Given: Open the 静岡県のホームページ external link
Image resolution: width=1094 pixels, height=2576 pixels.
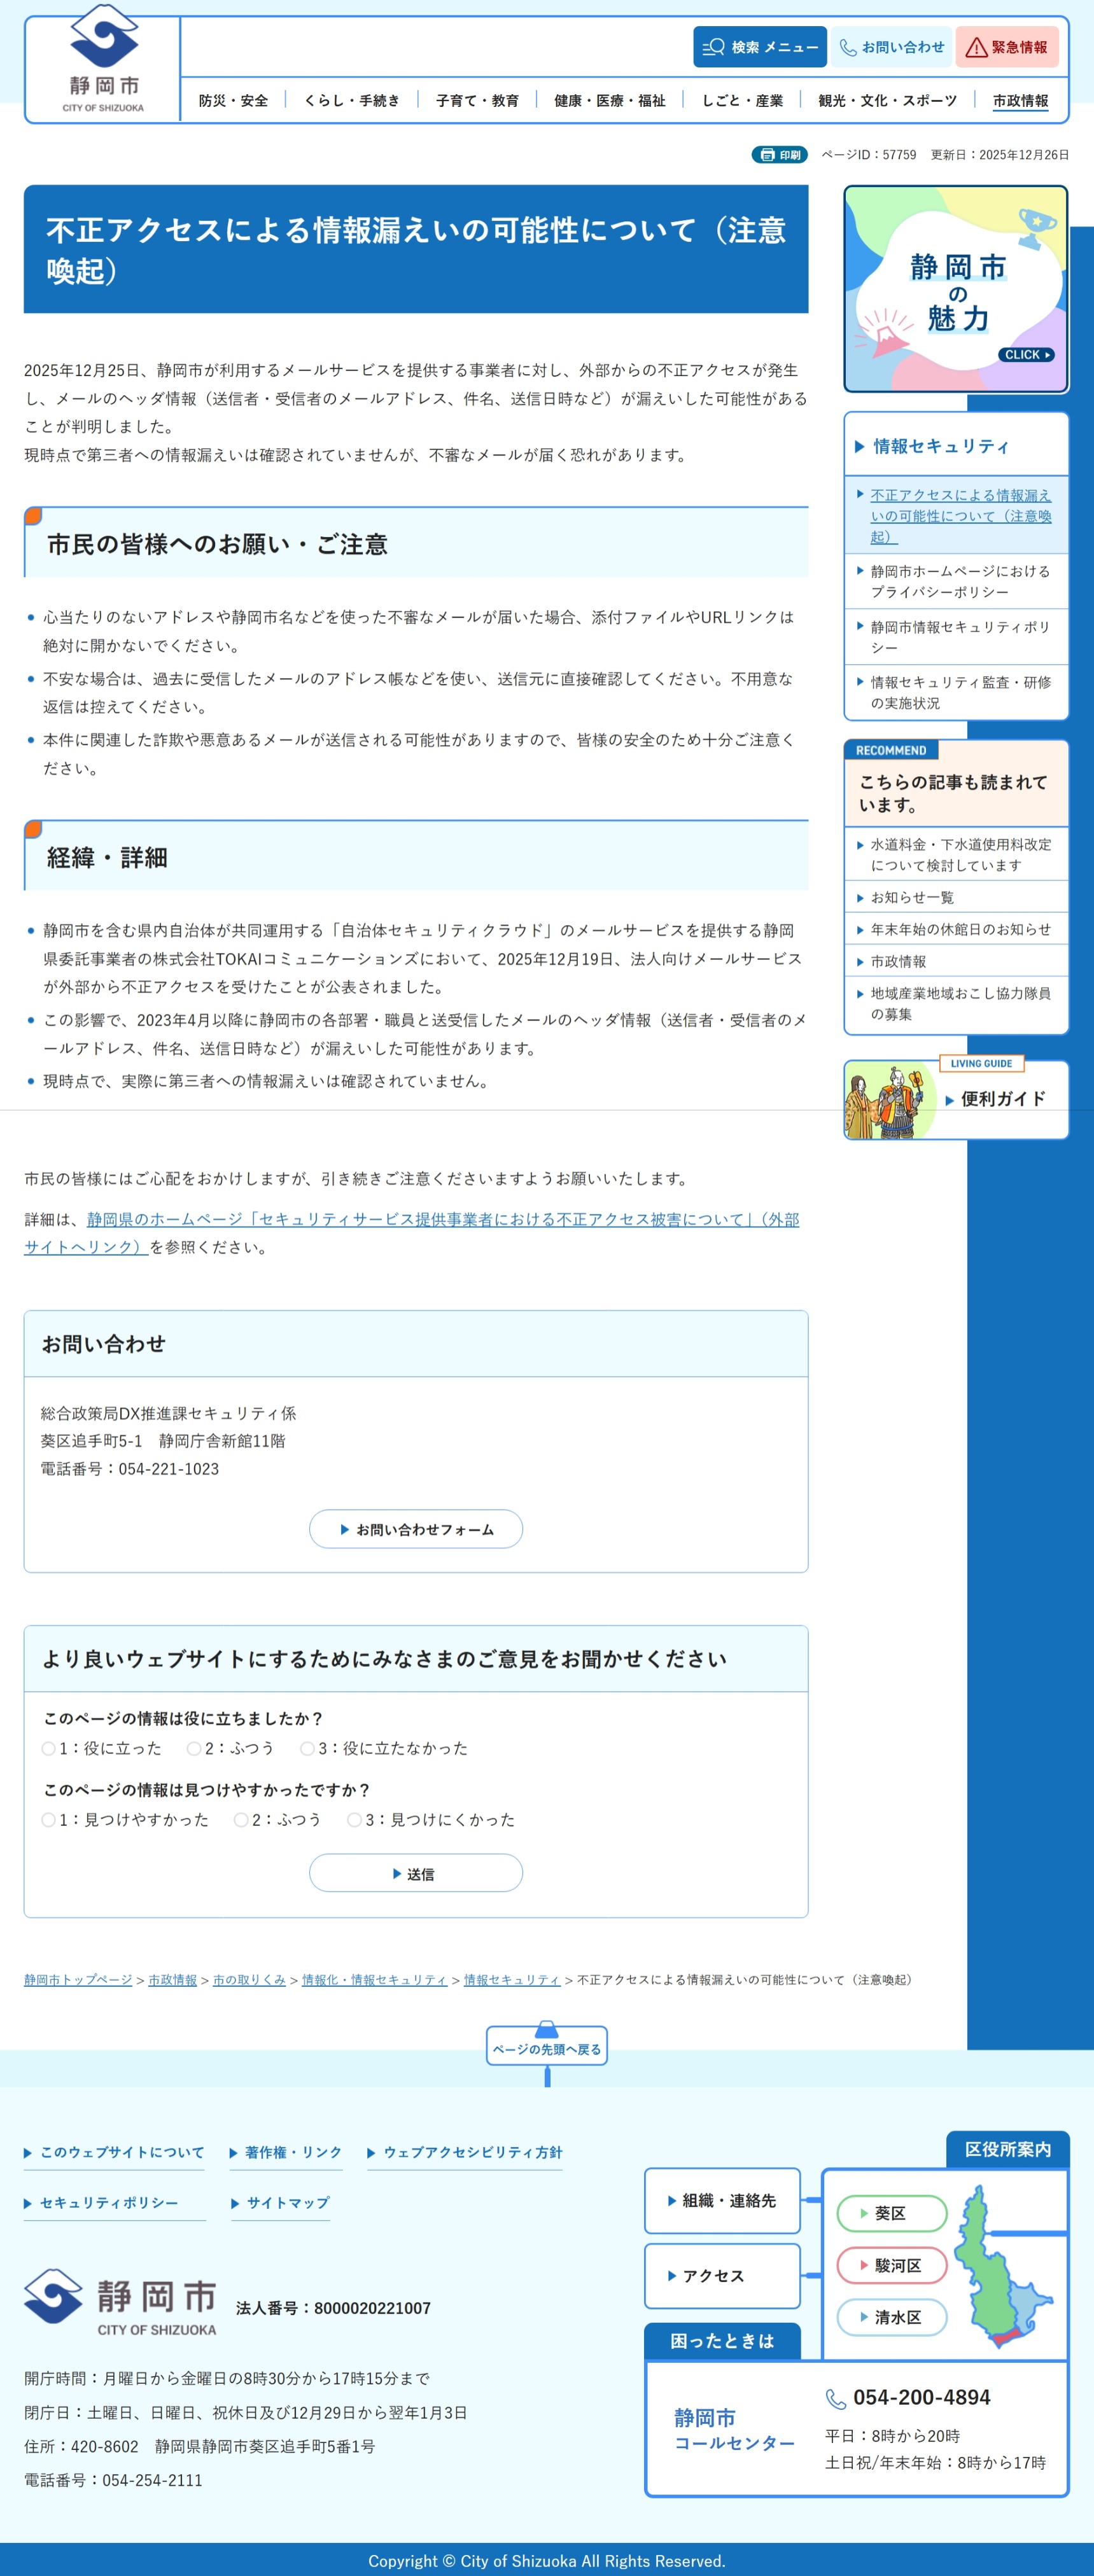Looking at the screenshot, I should (x=442, y=1220).
